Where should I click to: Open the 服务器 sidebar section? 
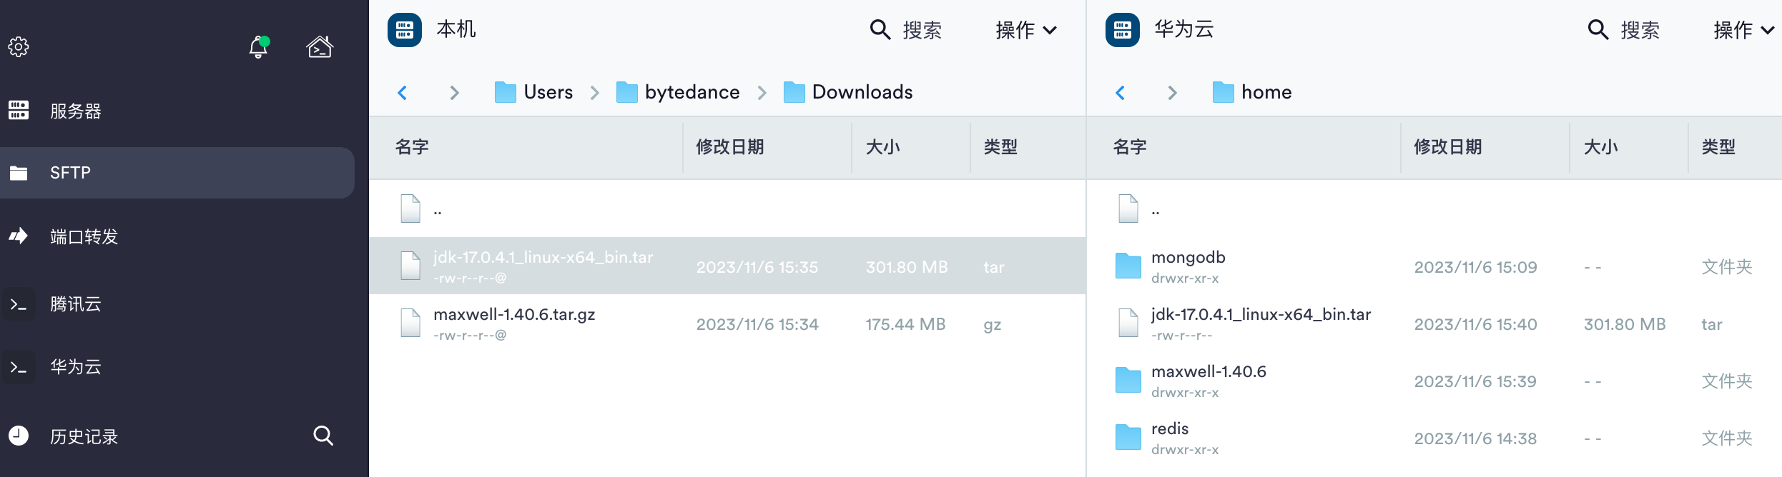click(x=75, y=111)
